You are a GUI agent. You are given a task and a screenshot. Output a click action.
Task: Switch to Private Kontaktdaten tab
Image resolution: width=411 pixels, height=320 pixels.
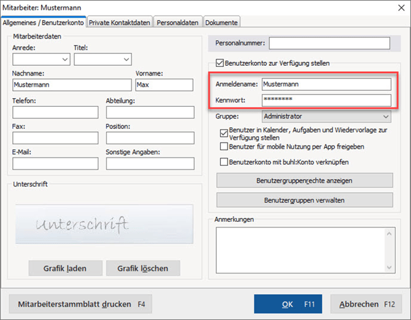120,22
